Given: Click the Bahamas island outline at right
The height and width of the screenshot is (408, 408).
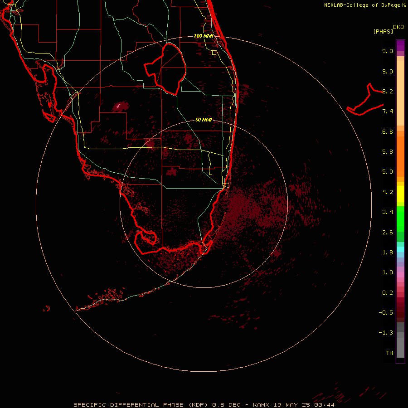Looking at the screenshot, I should (x=365, y=100).
